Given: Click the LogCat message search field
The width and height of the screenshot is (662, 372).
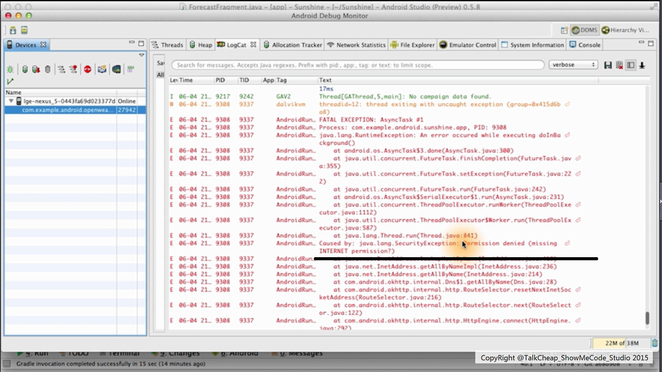Looking at the screenshot, I should point(358,65).
